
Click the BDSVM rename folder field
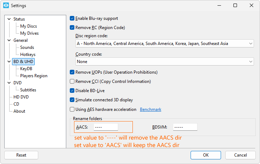point(185,127)
